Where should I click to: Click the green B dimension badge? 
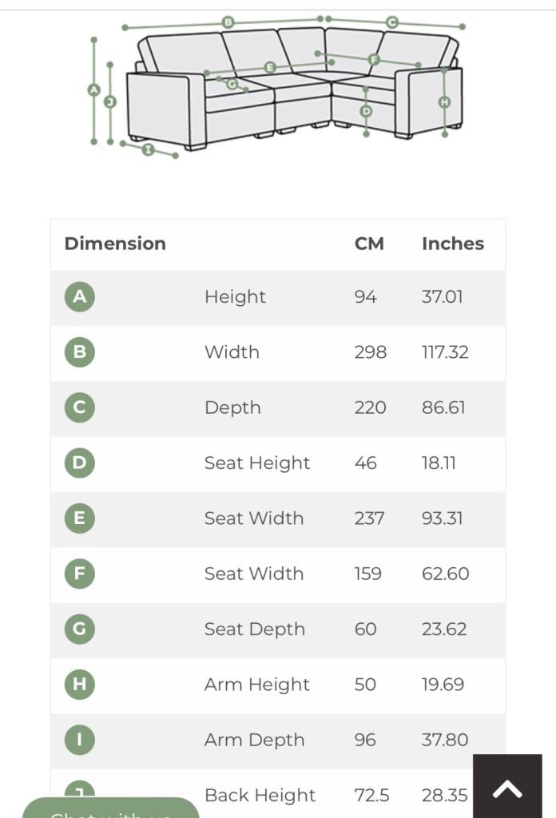point(79,352)
